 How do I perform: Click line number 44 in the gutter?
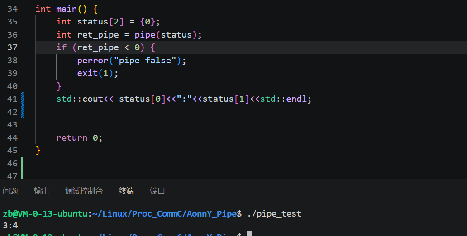click(13, 137)
